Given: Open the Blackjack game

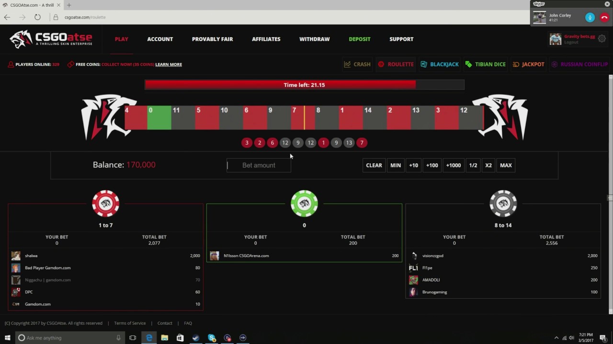Looking at the screenshot, I should pos(440,64).
